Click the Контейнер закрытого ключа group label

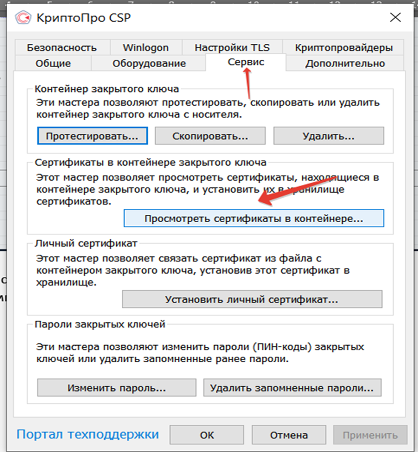107,89
